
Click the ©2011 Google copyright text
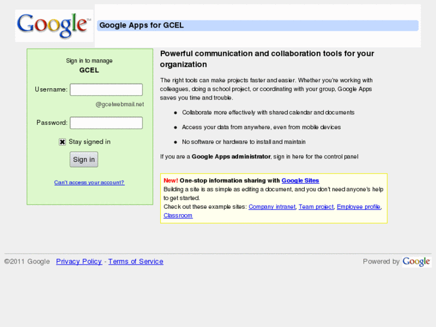tap(27, 262)
